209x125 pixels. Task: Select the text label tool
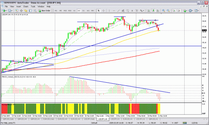click(137, 11)
